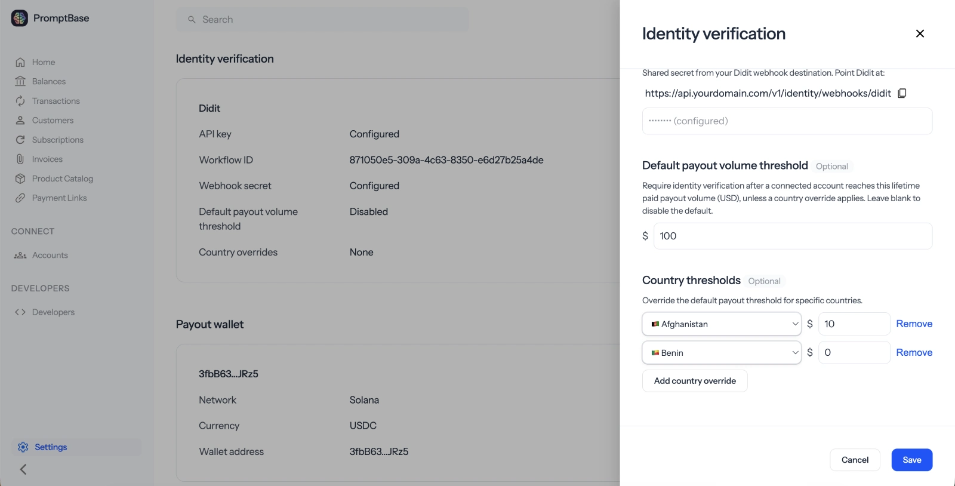Click the Settings gear icon

23,447
